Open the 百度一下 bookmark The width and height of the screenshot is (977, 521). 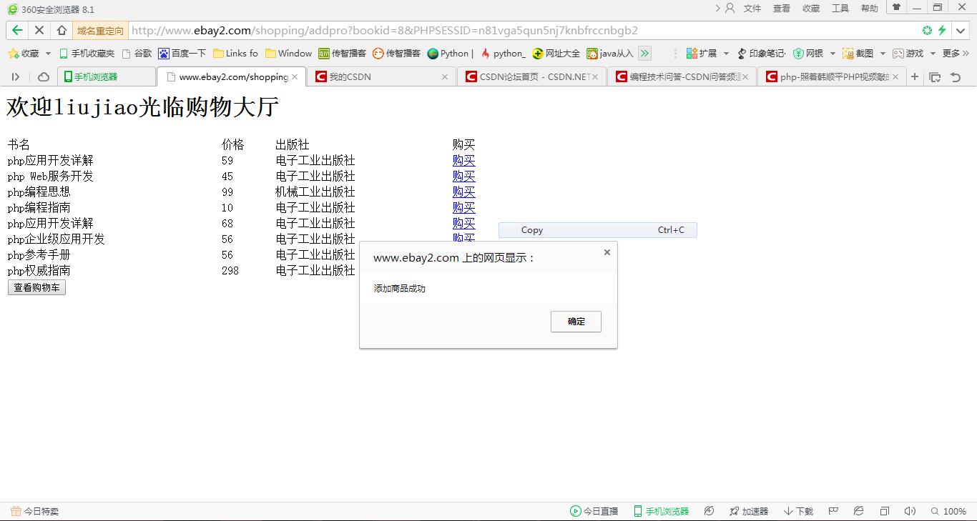pyautogui.click(x=182, y=54)
